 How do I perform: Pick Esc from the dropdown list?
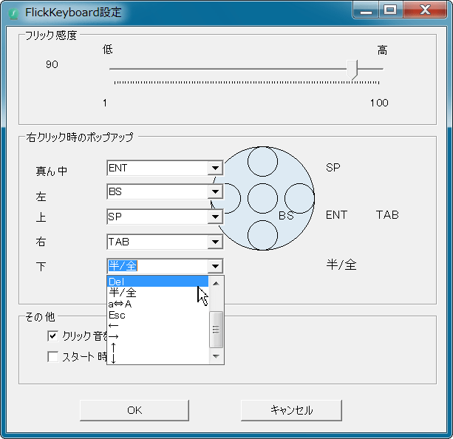point(157,315)
